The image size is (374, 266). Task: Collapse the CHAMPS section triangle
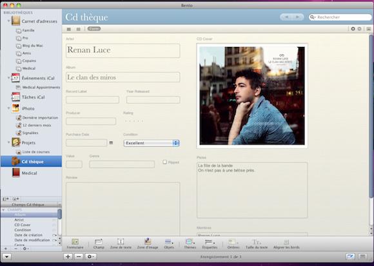point(3,210)
